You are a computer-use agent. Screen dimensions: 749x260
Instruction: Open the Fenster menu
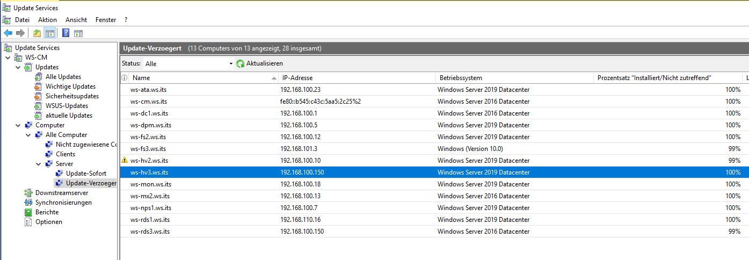point(106,20)
